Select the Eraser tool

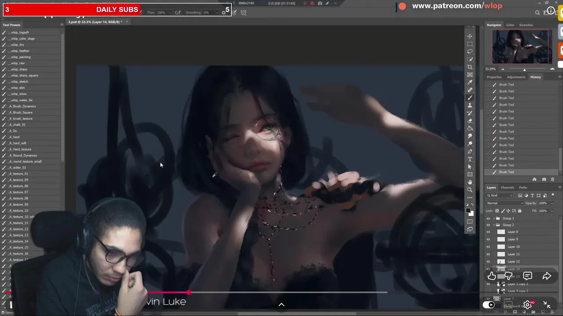470,121
